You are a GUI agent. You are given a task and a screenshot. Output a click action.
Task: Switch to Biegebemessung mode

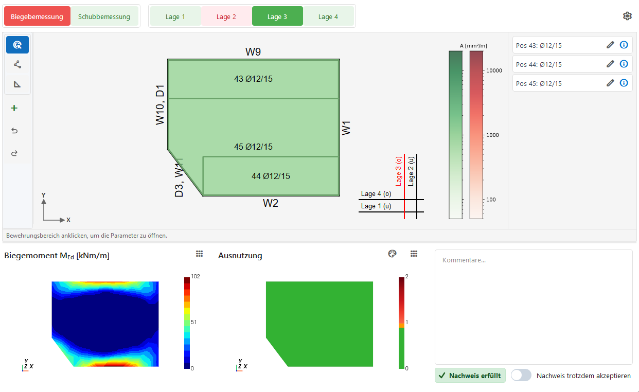click(x=37, y=16)
